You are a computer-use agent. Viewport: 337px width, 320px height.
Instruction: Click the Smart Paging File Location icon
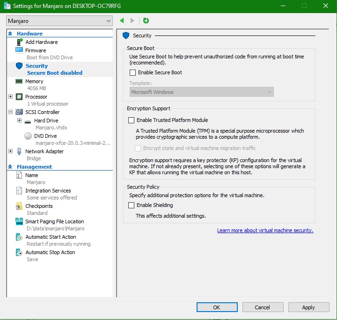click(x=19, y=221)
